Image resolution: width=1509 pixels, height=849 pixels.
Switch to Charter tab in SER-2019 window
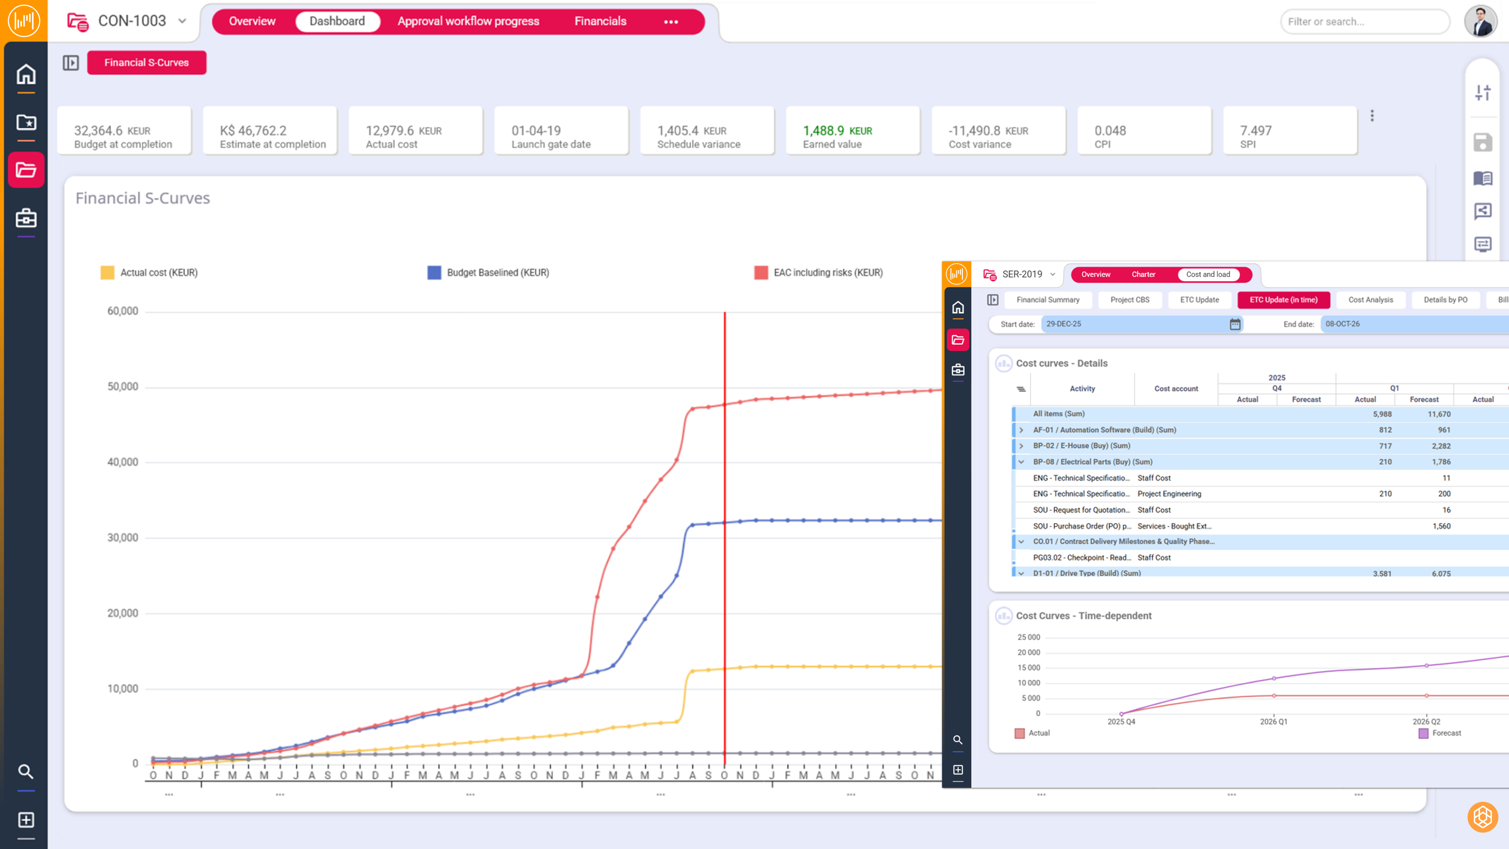click(x=1143, y=274)
